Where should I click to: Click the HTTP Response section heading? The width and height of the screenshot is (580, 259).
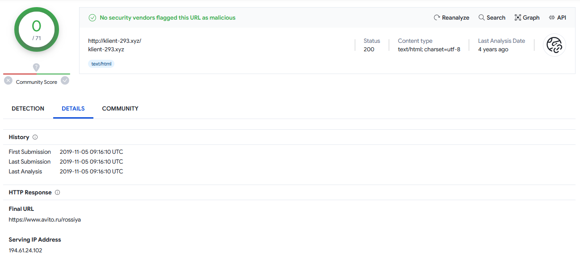point(30,193)
